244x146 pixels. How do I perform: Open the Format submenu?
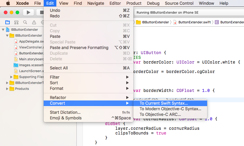[x=89, y=88]
